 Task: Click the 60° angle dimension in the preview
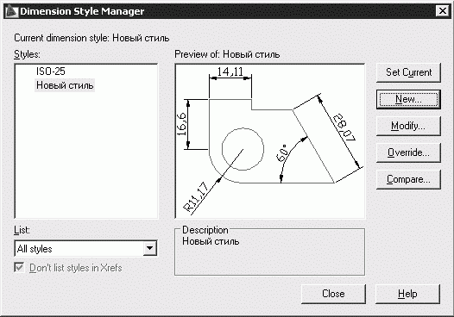click(282, 153)
